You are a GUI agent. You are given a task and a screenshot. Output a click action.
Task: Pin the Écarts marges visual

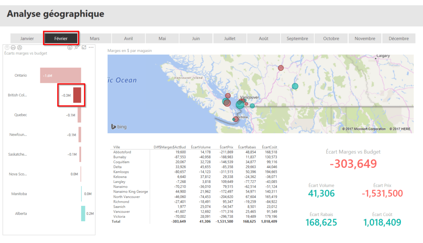tap(76, 47)
